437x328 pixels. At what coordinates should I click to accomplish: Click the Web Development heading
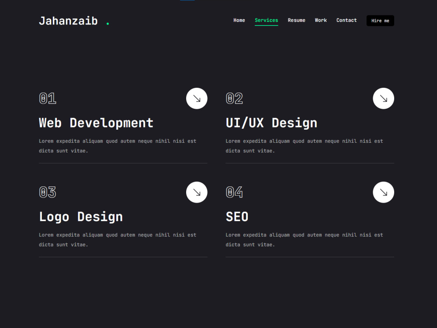96,123
